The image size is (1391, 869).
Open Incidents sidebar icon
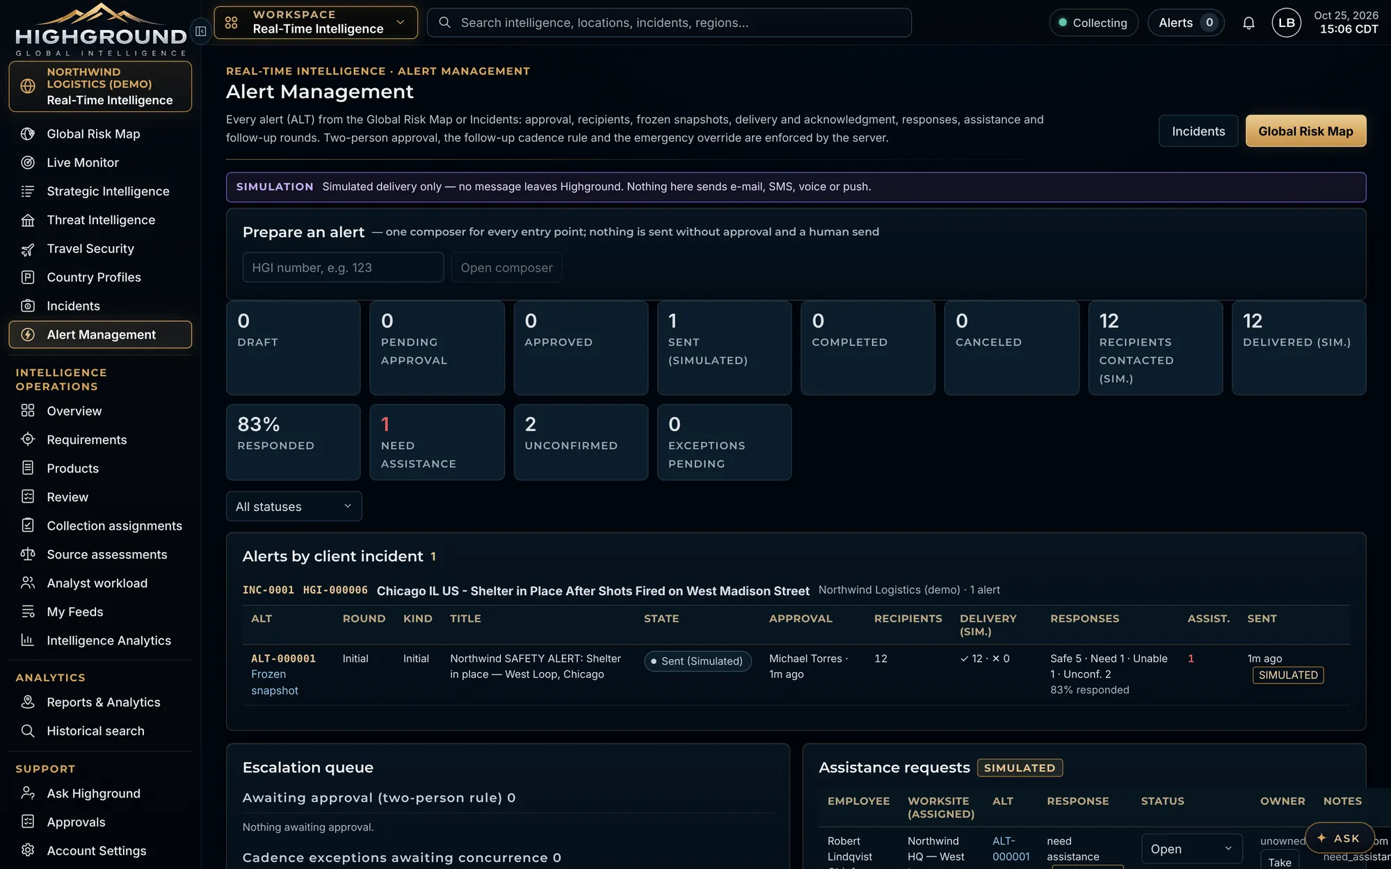28,306
